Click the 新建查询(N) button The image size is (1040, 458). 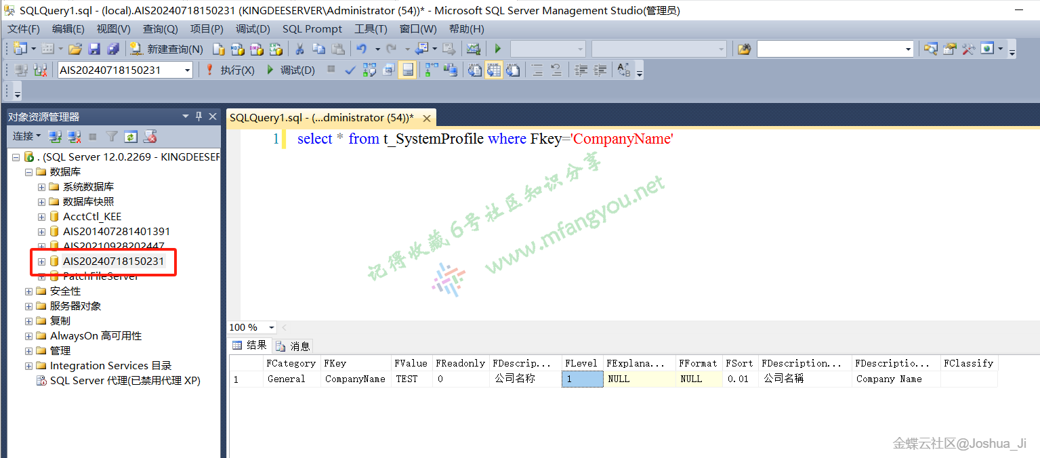pos(167,49)
